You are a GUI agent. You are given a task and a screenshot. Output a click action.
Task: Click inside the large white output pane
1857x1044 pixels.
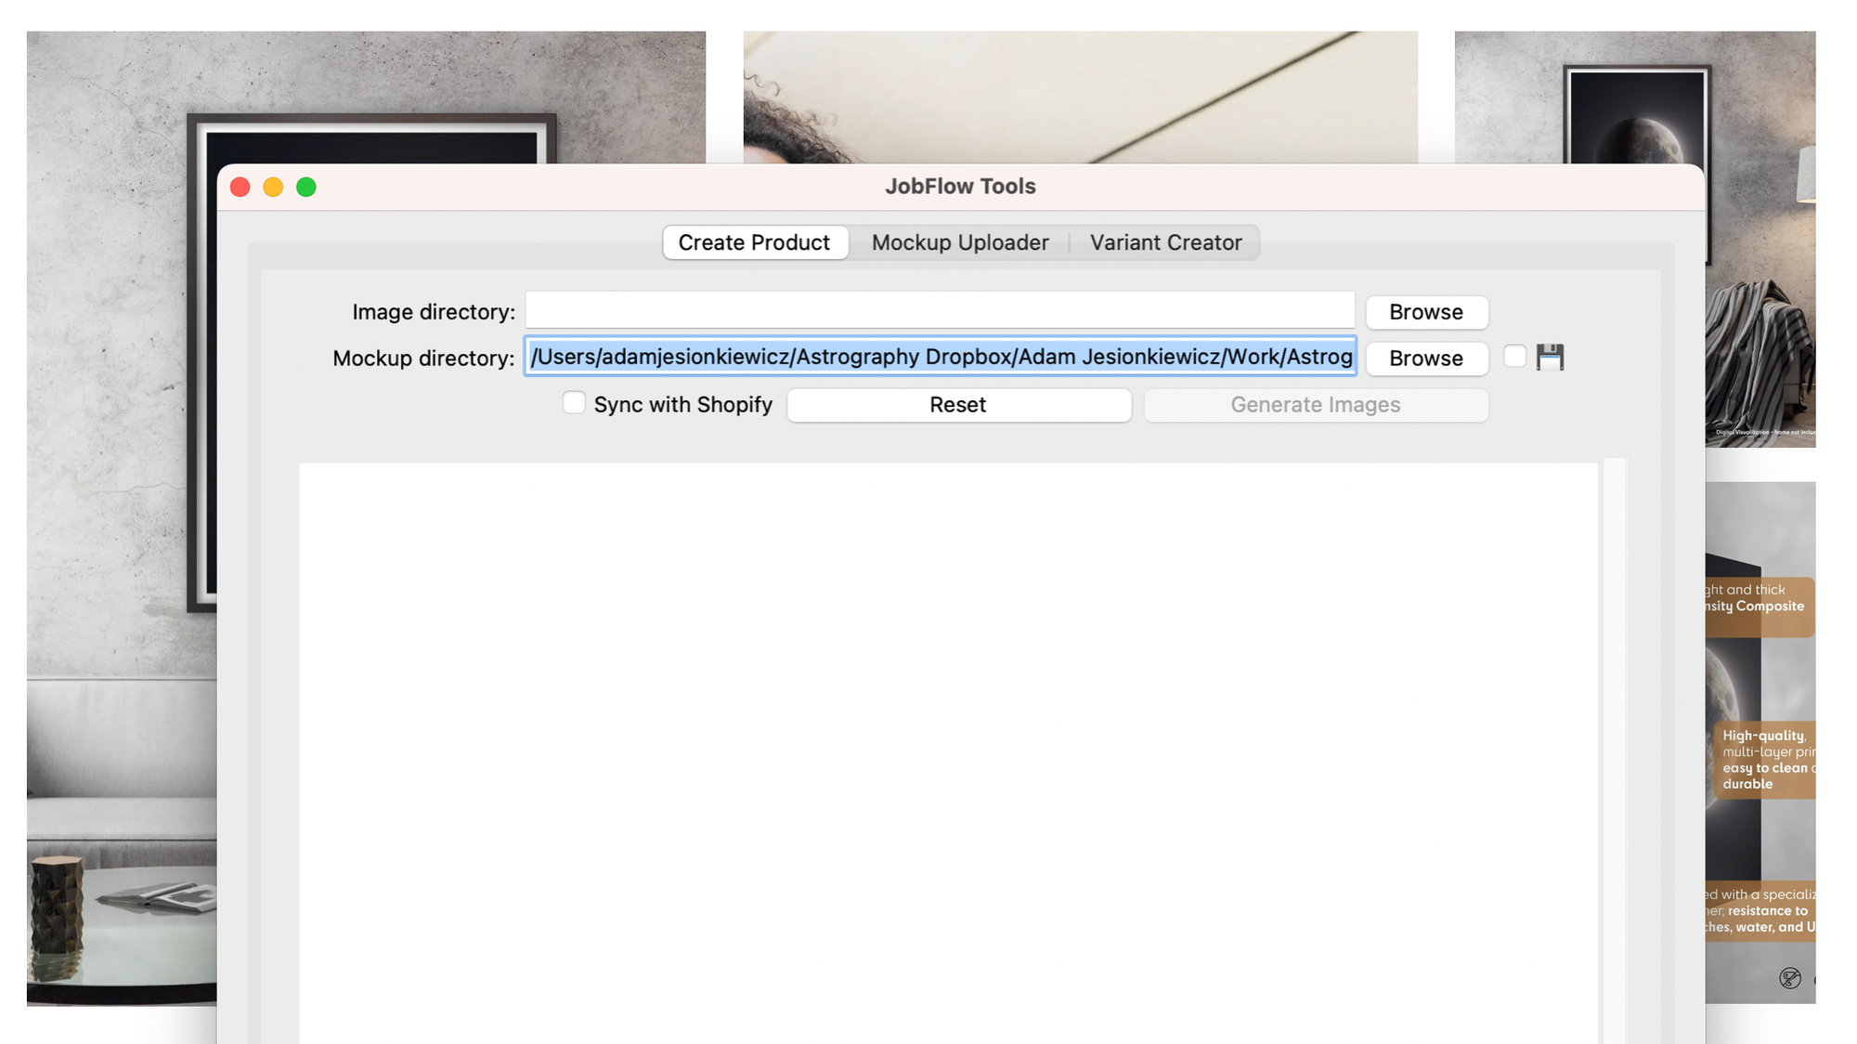(x=947, y=743)
